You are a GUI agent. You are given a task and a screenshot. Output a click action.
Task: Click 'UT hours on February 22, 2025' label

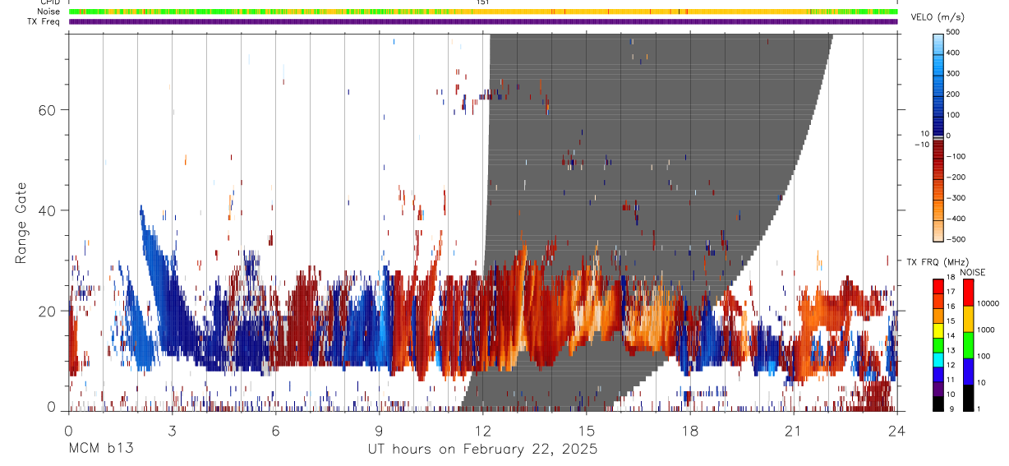[x=482, y=450]
